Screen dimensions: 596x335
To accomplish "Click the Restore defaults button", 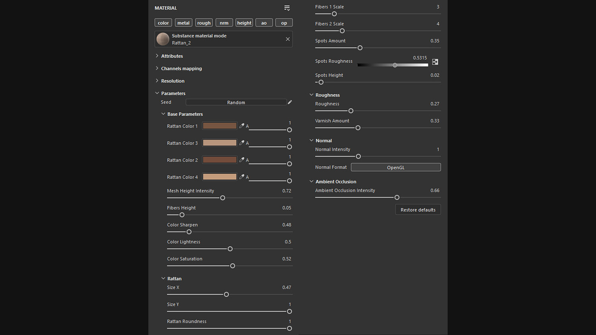I will tap(418, 210).
